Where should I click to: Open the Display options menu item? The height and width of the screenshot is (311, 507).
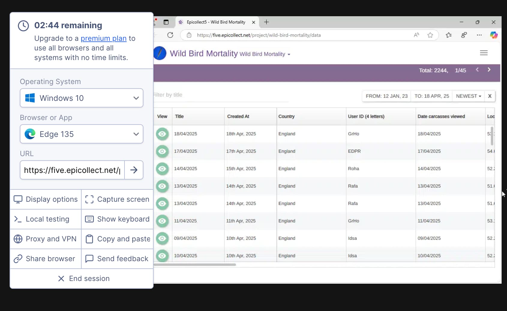46,199
